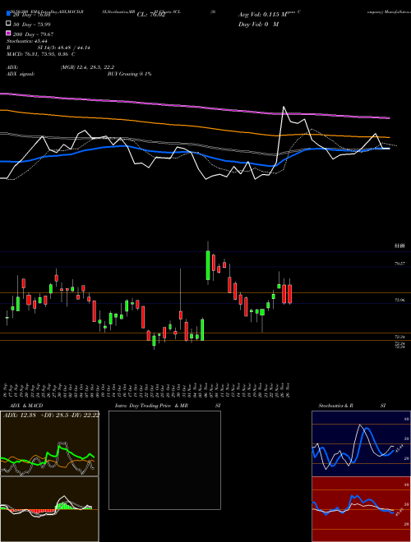Click the 'Stochastics & R' panel title
Viewport: 411px width, 542px height.
(x=335, y=406)
